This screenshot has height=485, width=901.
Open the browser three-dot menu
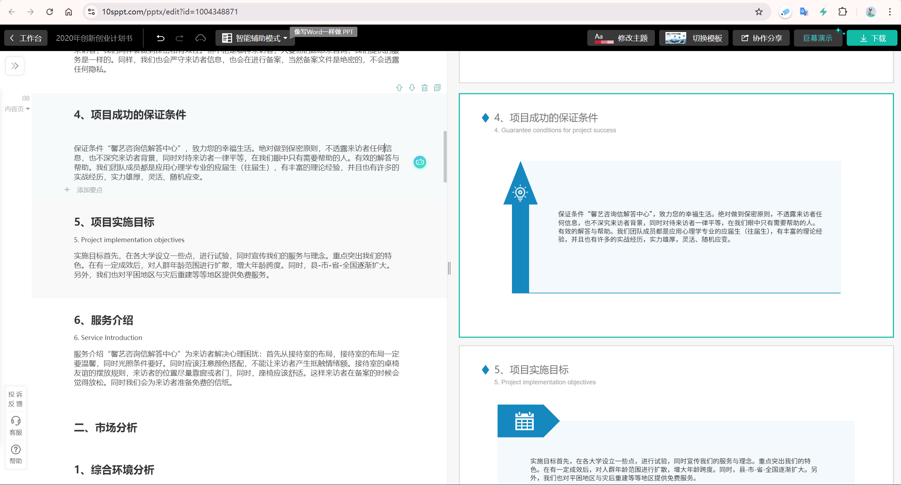point(890,12)
